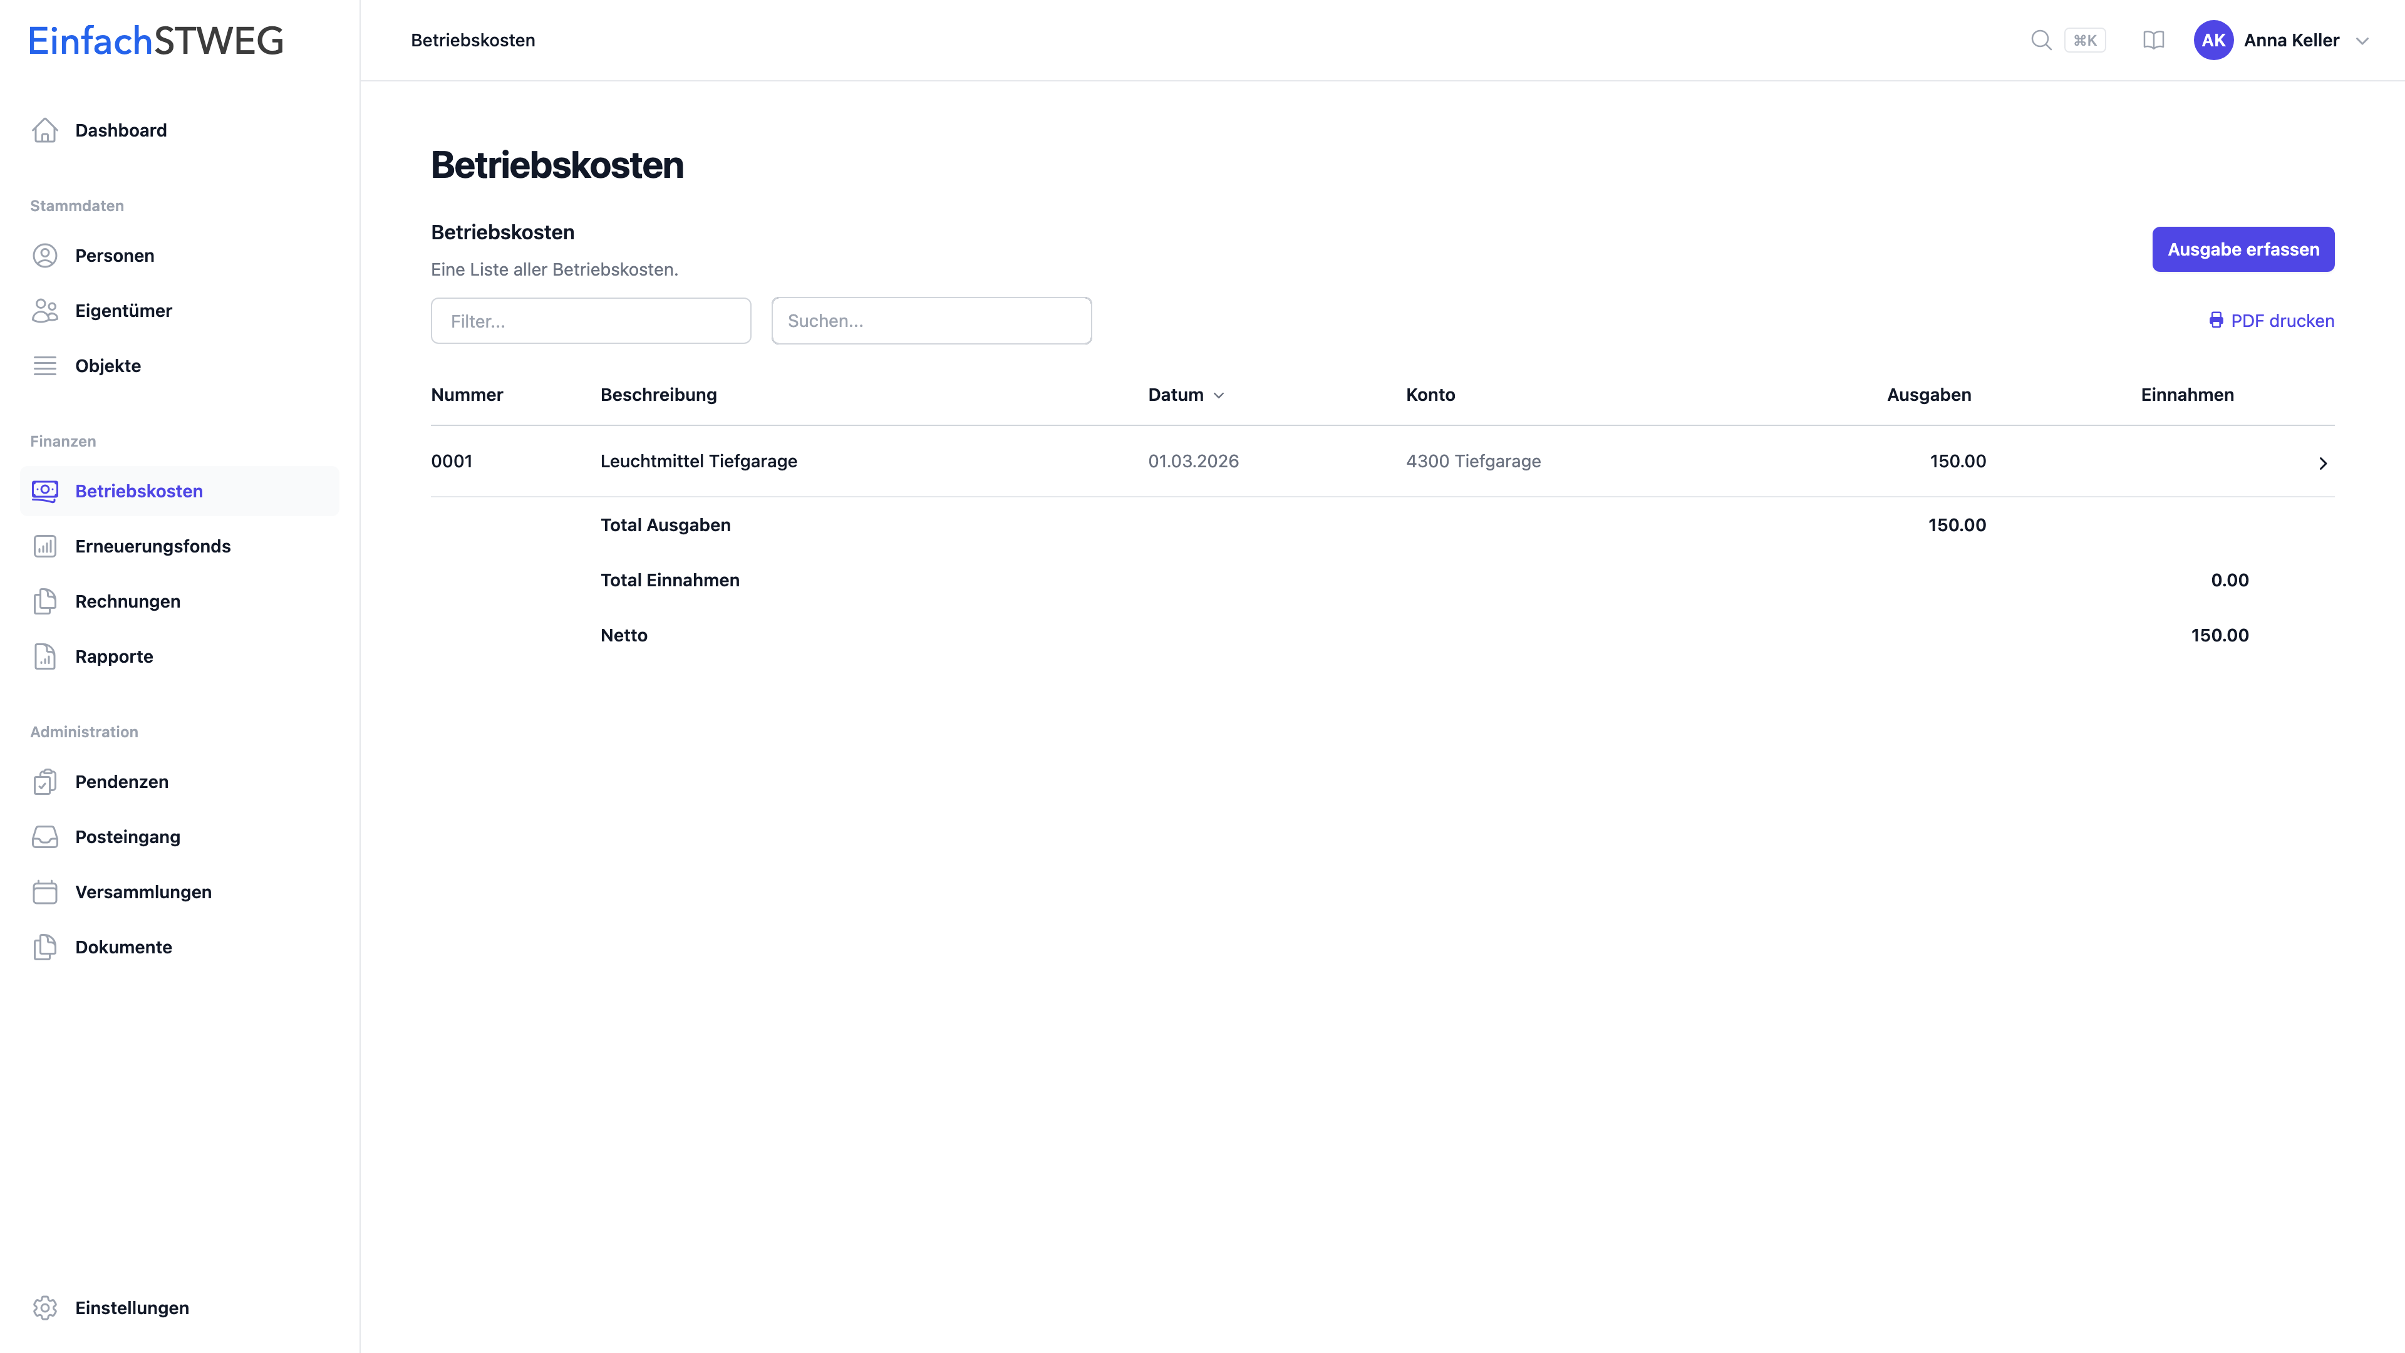Viewport: 2405px width, 1353px height.
Task: Click the Posteingang inbox icon
Action: (x=45, y=837)
